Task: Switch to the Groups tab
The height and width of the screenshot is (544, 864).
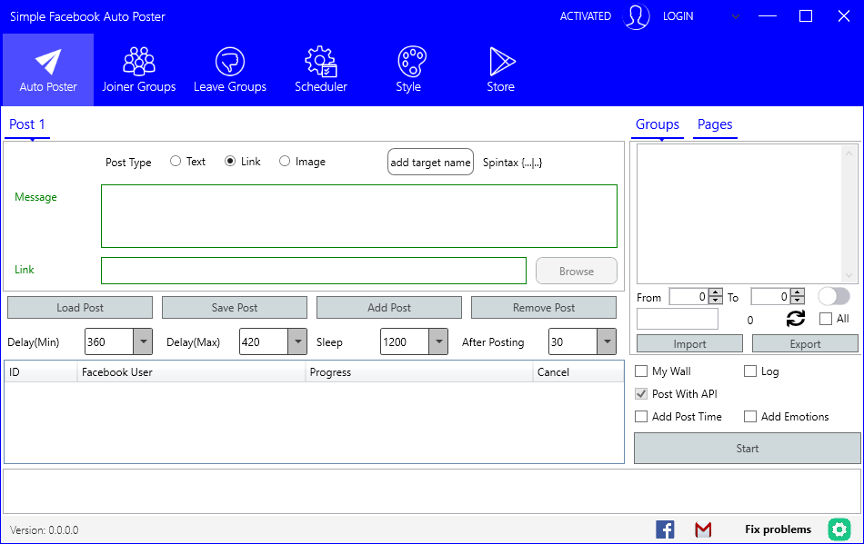Action: [x=658, y=124]
